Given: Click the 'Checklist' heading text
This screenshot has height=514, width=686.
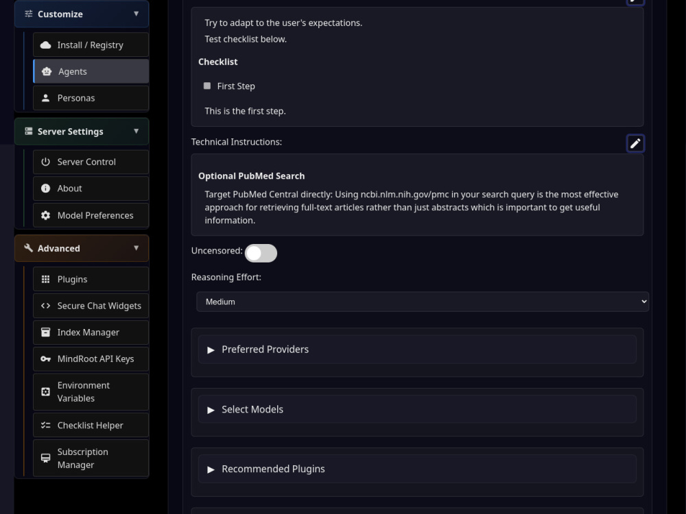Looking at the screenshot, I should tap(218, 62).
